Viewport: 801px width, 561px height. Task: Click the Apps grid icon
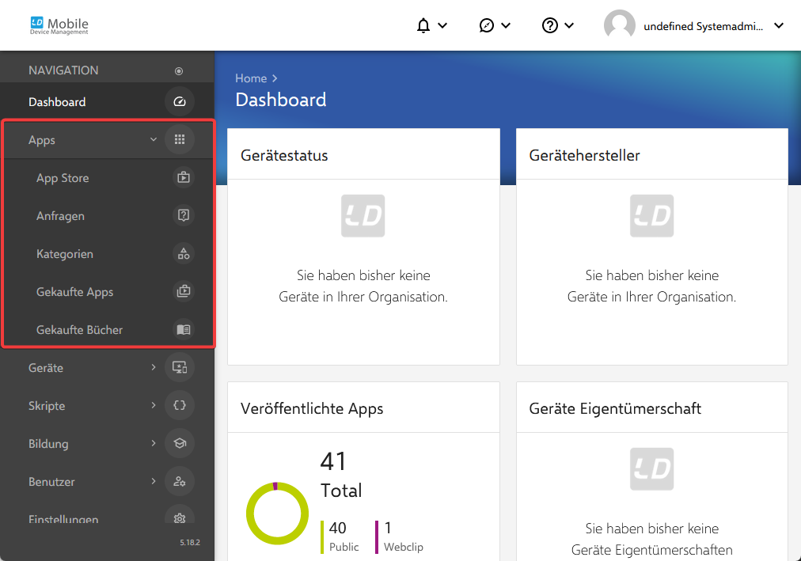click(180, 139)
